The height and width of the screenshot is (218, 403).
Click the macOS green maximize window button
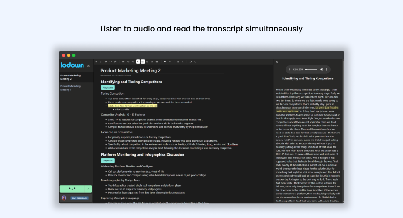click(x=73, y=55)
